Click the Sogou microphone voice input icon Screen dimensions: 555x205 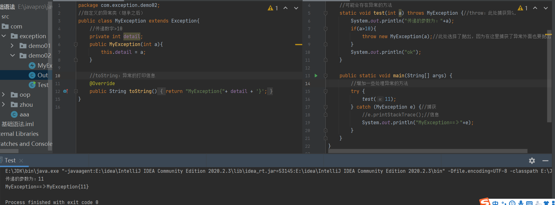point(521,203)
